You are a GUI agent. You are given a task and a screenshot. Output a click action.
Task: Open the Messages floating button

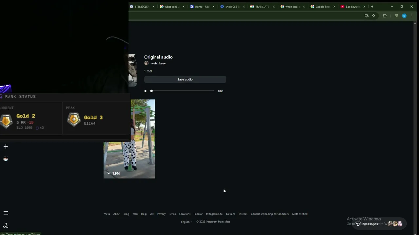tap(379, 224)
